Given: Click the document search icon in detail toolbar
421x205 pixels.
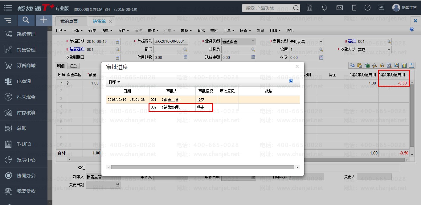Looking at the screenshot, I should (x=389, y=65).
